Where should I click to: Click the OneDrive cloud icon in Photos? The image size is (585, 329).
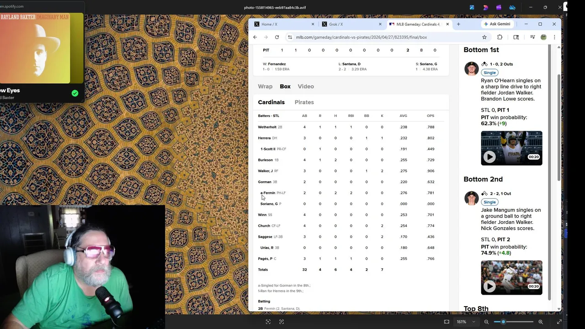(512, 7)
